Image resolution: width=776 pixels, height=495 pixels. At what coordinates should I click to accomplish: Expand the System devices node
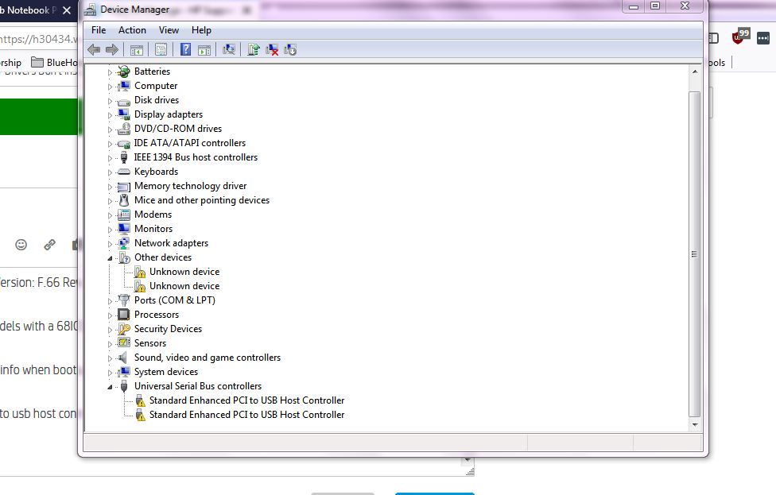pyautogui.click(x=110, y=373)
